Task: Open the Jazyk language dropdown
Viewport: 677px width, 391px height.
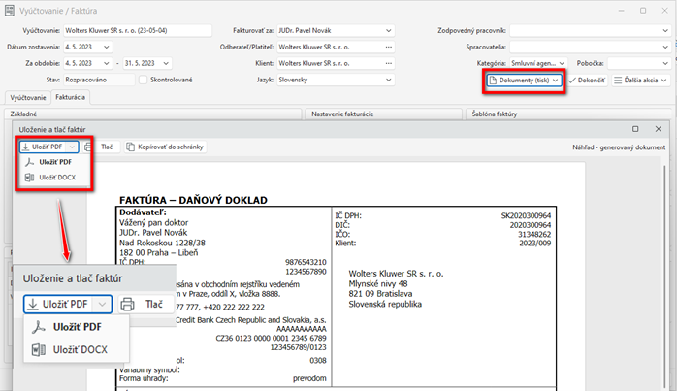Action: [x=388, y=80]
